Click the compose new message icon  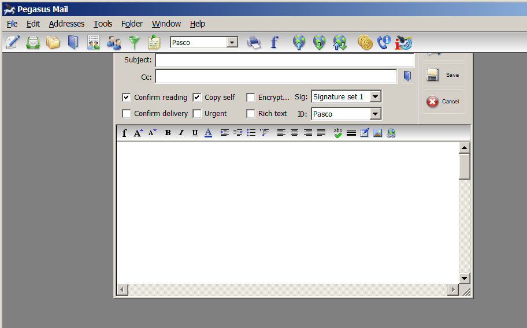(13, 42)
